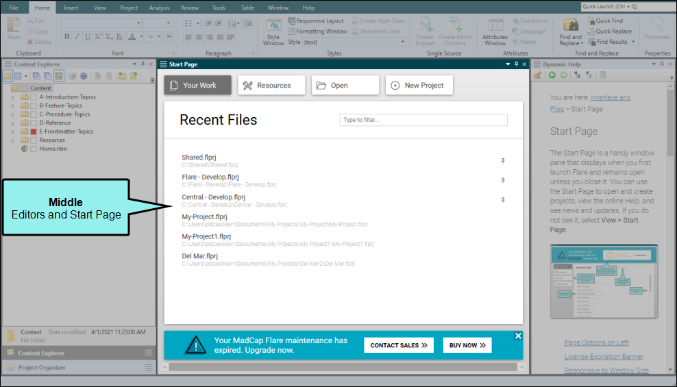Viewport: 677px width, 387px height.
Task: Click the lock icon in Dynamic Help toolbar
Action: [x=537, y=75]
